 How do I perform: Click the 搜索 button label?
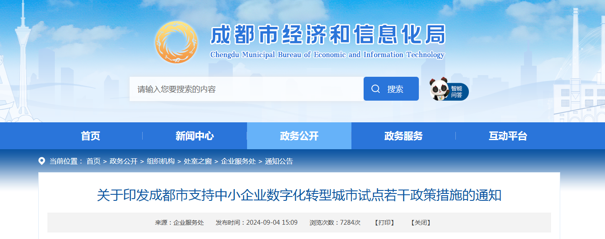[x=395, y=89]
